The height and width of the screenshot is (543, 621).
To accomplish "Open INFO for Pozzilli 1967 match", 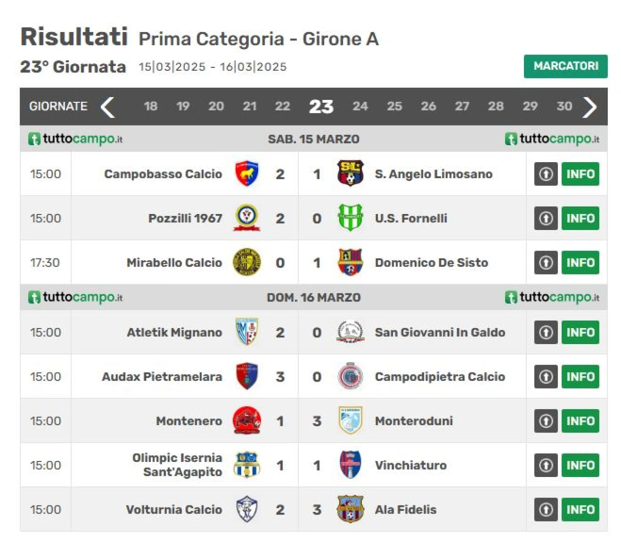I will pos(580,218).
